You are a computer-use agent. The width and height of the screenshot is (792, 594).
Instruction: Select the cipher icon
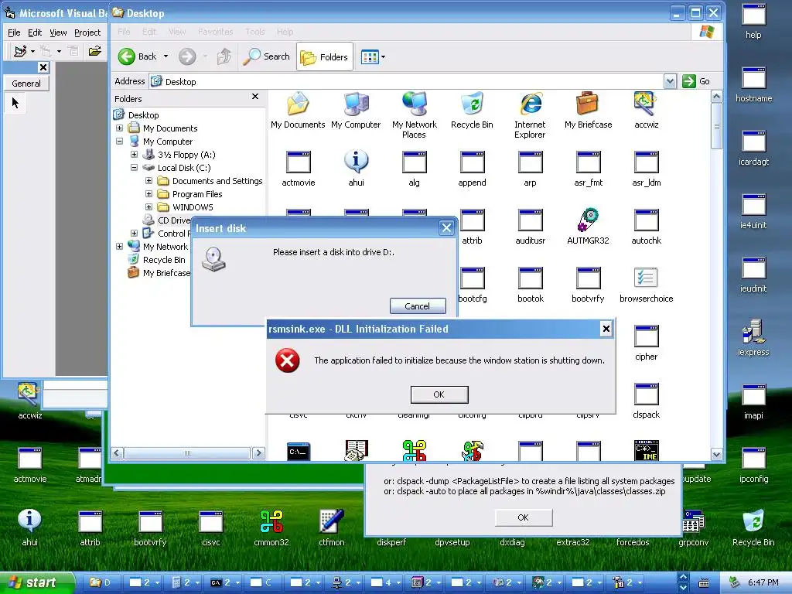[x=646, y=343]
